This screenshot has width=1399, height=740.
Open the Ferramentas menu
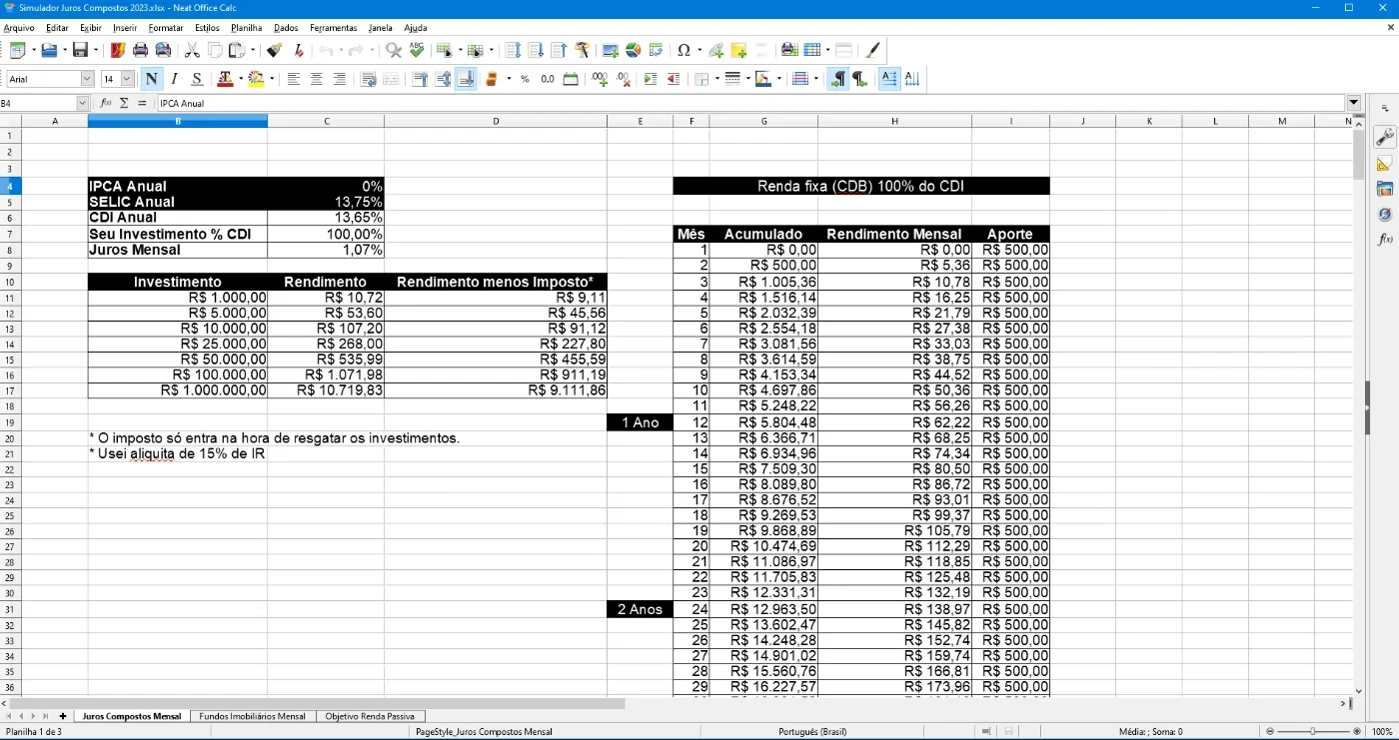(334, 28)
